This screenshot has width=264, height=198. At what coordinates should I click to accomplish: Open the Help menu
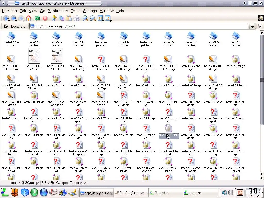pyautogui.click(x=120, y=11)
